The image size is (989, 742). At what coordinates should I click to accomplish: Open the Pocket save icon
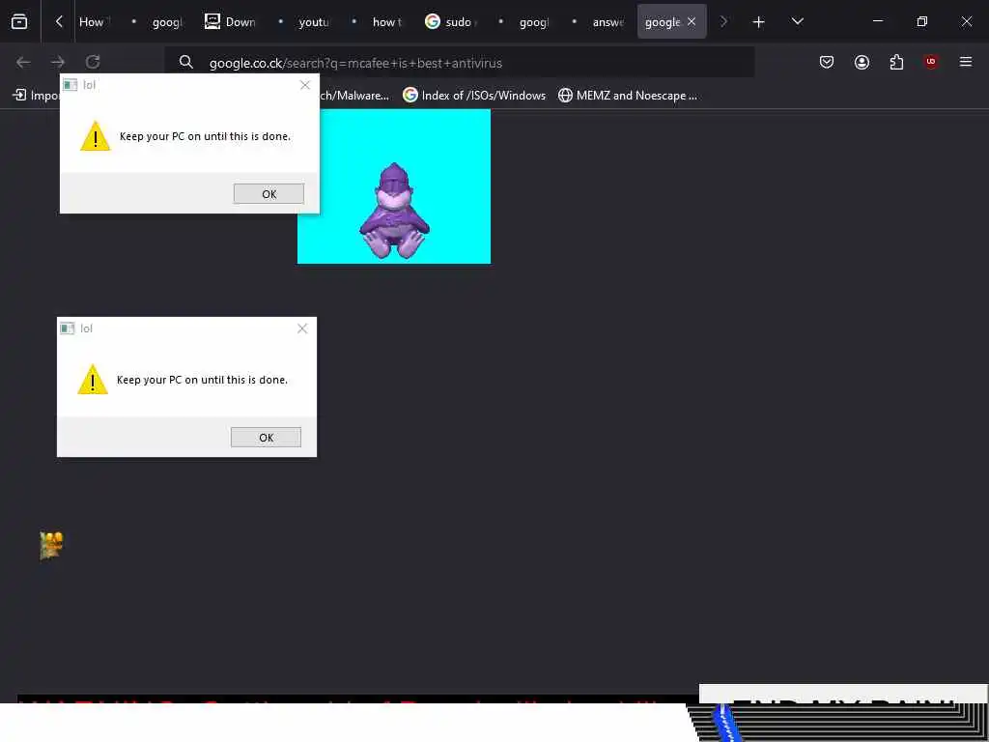(827, 62)
